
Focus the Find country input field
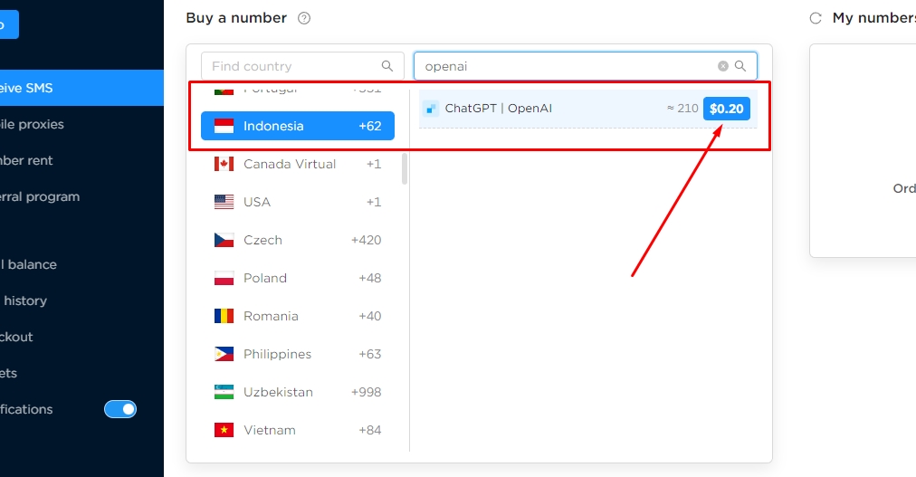click(302, 66)
